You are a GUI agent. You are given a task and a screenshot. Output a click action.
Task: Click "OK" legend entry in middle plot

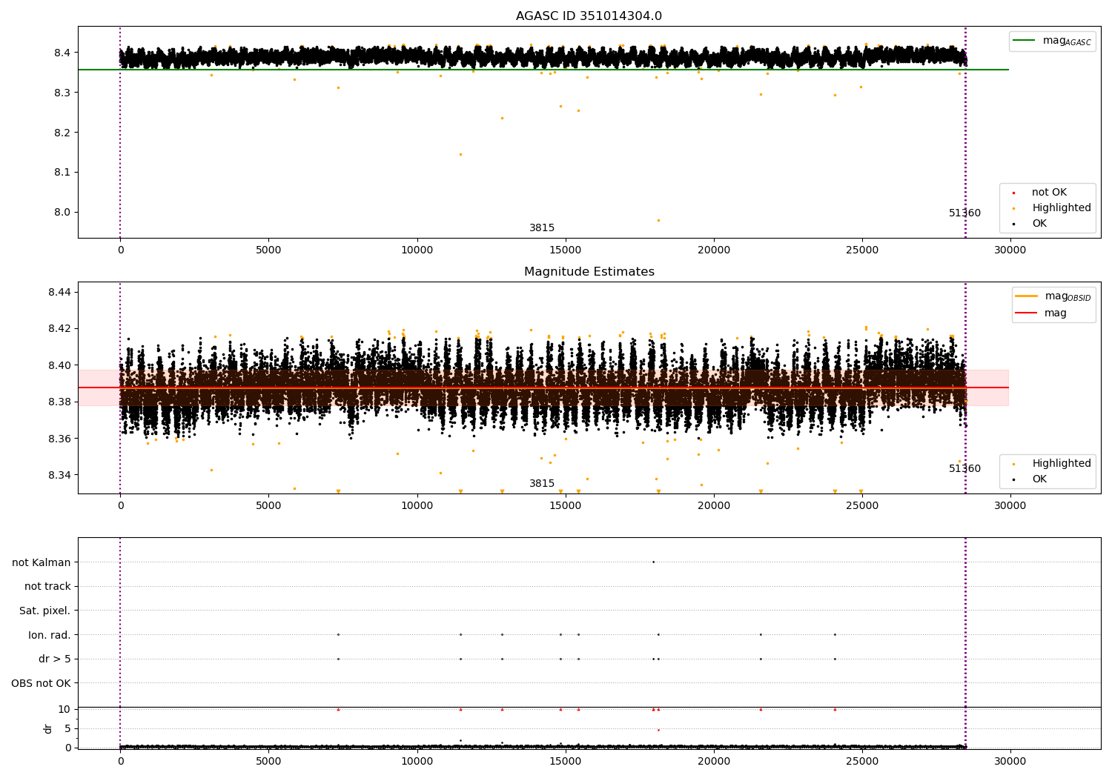tap(1030, 479)
